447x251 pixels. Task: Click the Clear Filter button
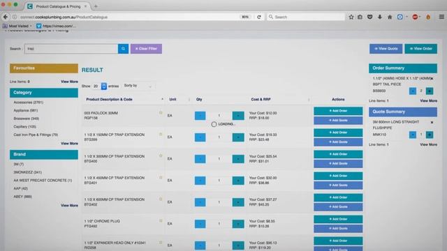point(146,49)
